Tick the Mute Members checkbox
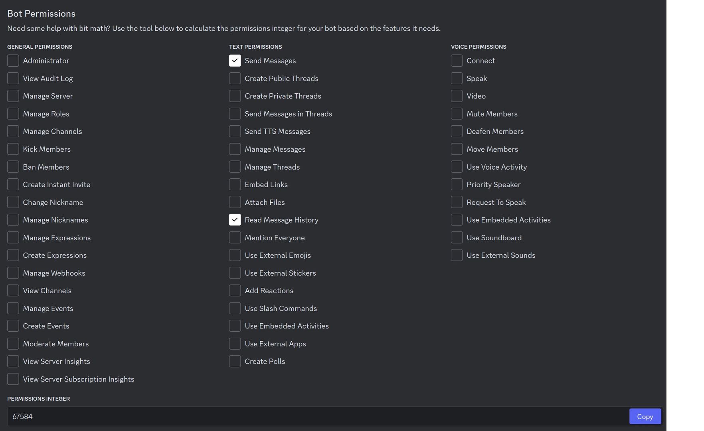Screen dimensions: 704x431 (x=457, y=114)
